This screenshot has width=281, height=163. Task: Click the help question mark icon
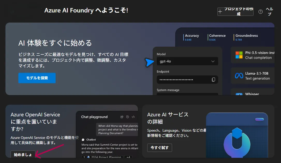[261, 12]
